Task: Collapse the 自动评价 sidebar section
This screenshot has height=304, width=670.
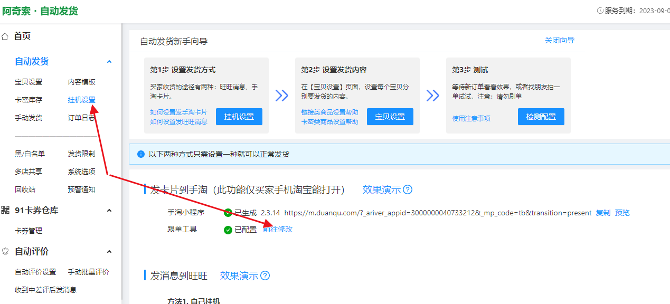Action: point(109,252)
